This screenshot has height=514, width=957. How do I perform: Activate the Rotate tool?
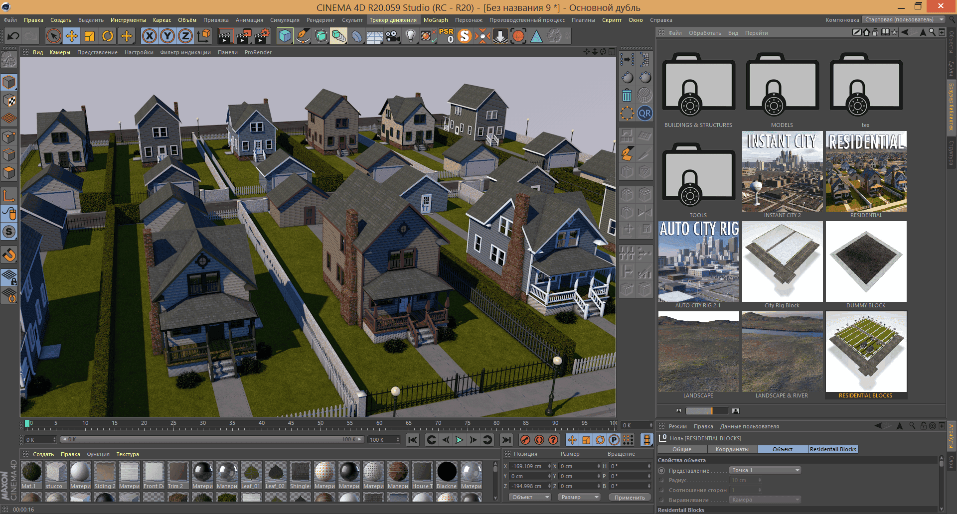(x=108, y=36)
